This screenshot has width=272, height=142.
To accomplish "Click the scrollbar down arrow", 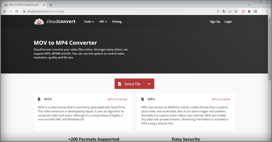I will pyautogui.click(x=269, y=140).
